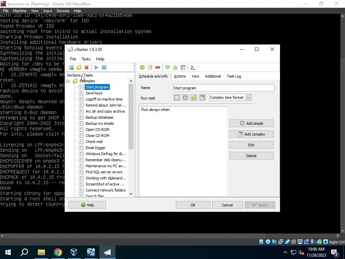Screen dimensions: 345x259
Task: Select the Logoff on inactive time task
Action: pos(104,99)
